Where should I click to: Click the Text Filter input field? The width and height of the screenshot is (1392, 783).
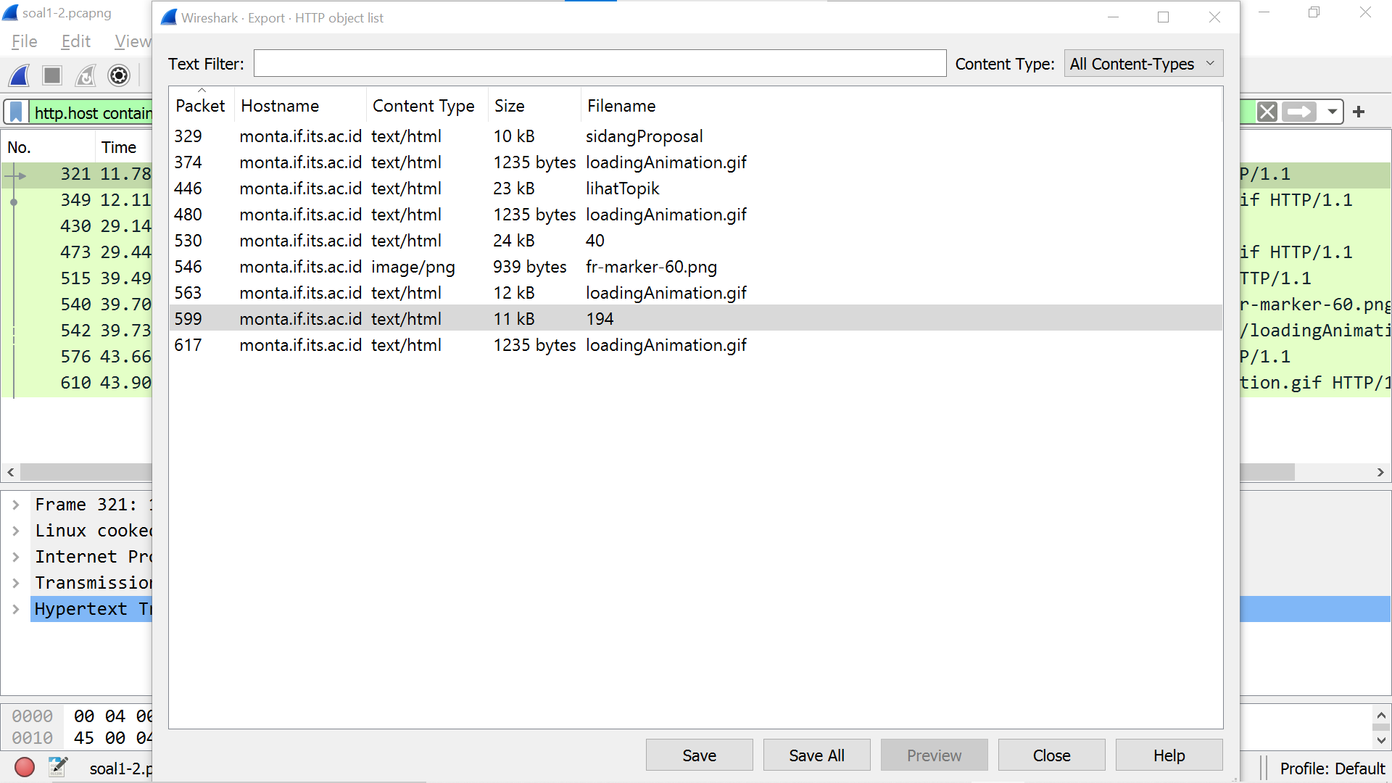(x=600, y=64)
